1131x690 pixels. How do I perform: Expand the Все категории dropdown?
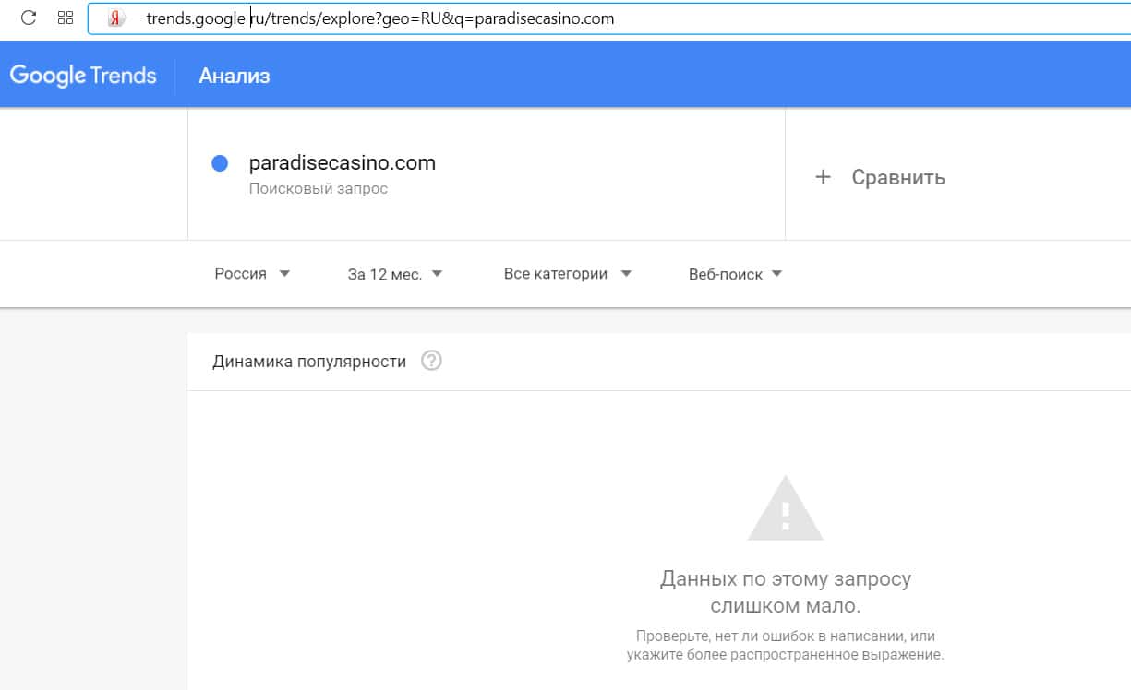568,274
